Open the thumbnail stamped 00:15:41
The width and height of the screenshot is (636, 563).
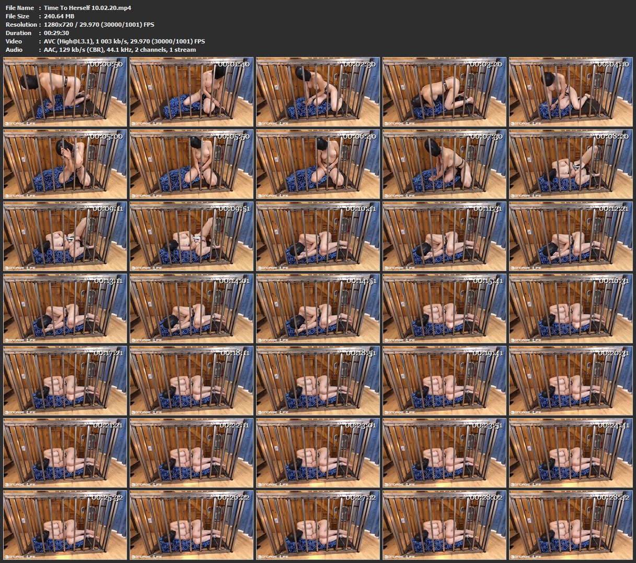coord(444,309)
